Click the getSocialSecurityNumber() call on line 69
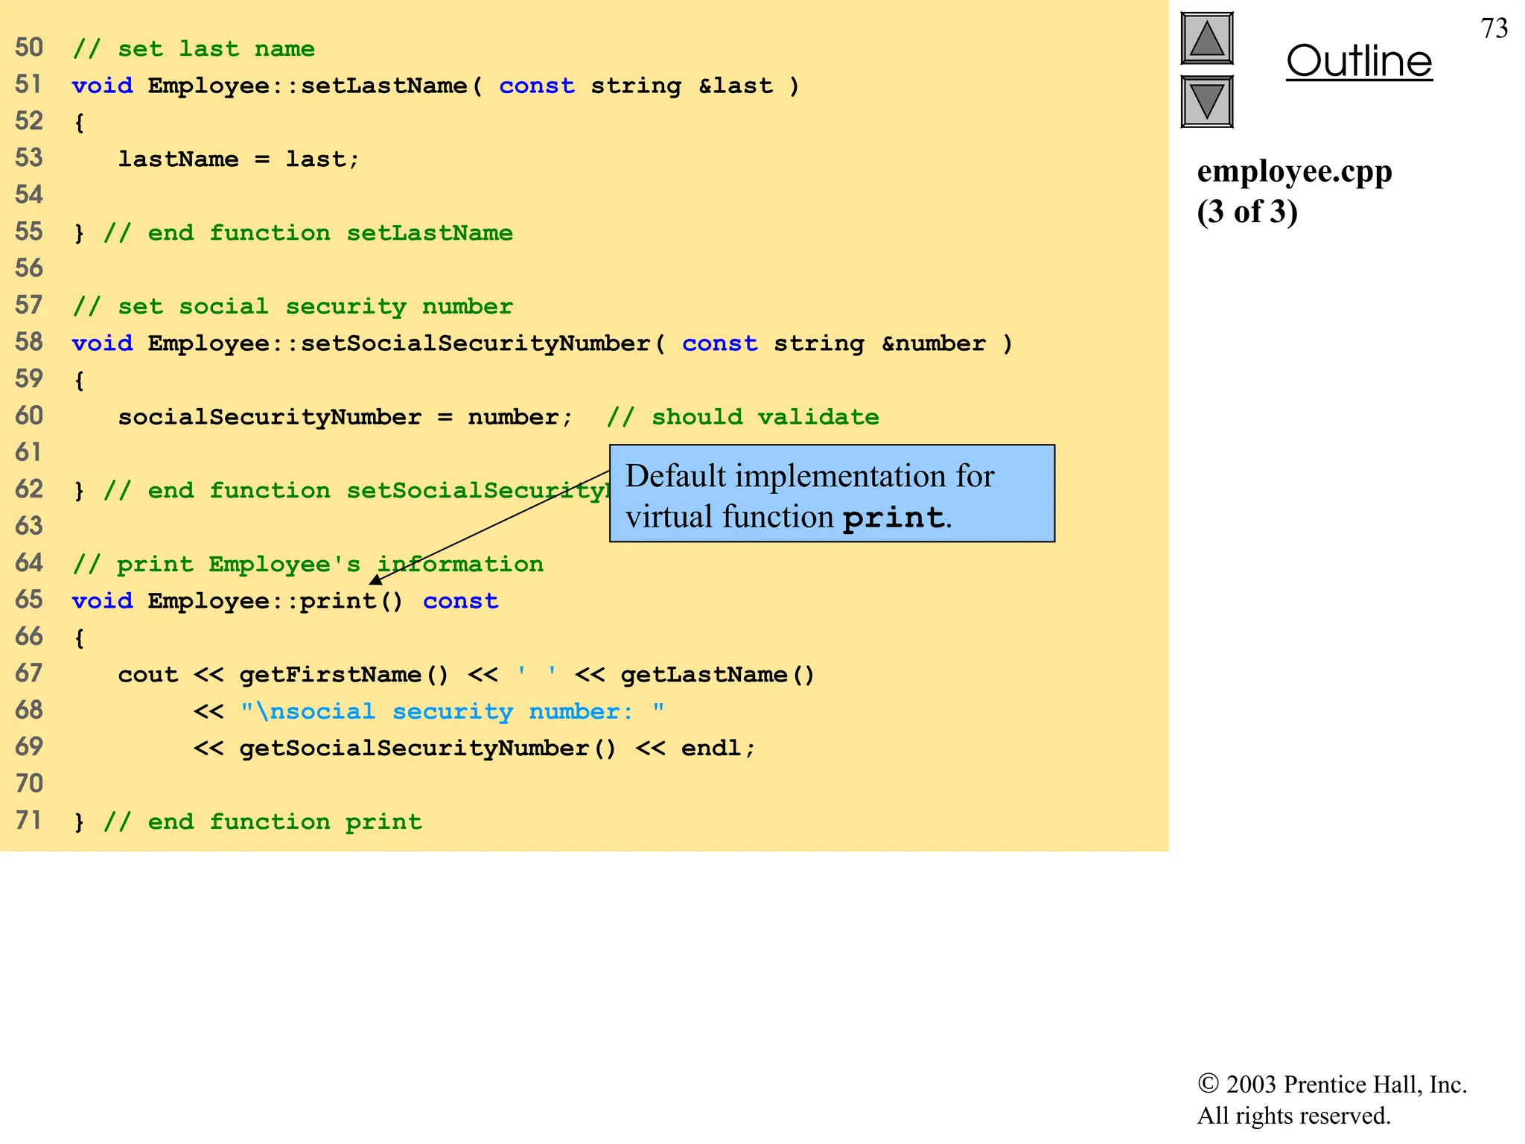Screen dimensions: 1525x1144 427,749
